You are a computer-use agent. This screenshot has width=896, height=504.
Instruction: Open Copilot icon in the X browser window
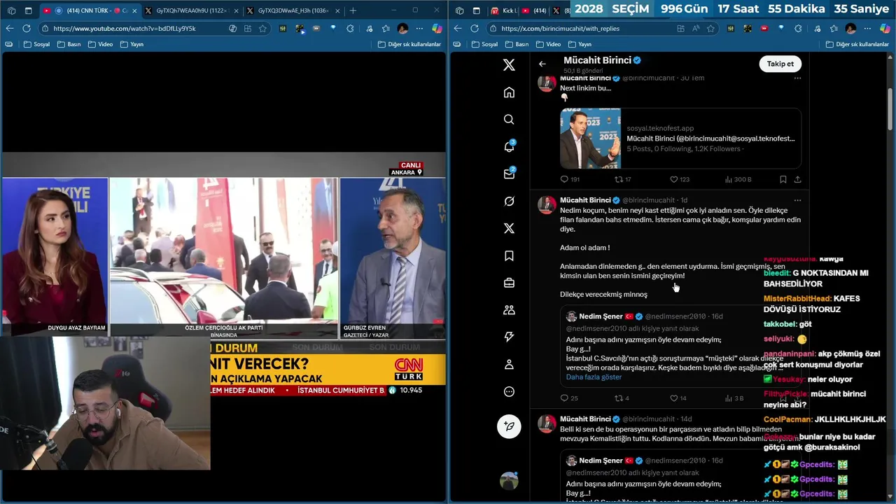click(885, 28)
